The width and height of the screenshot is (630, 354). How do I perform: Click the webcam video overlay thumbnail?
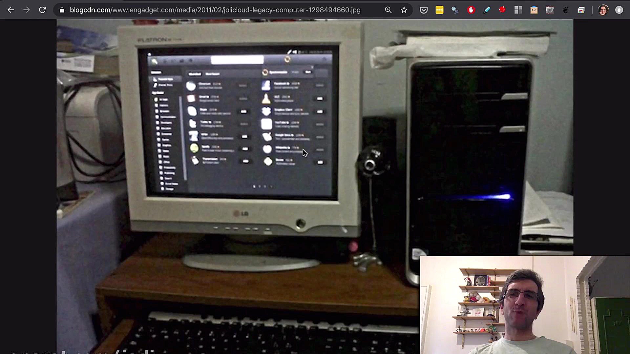524,305
